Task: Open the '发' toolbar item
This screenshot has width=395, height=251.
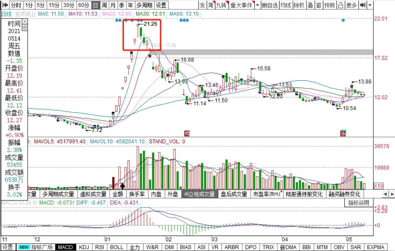Action: [202, 5]
